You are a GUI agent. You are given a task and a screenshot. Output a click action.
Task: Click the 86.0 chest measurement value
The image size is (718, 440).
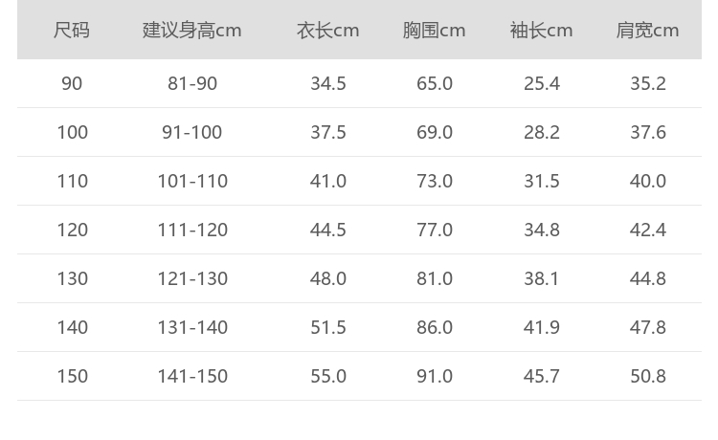(x=435, y=327)
